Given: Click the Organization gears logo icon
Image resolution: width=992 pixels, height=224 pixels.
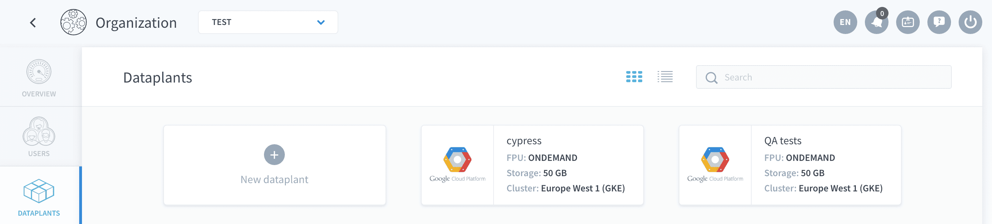Looking at the screenshot, I should tap(73, 22).
